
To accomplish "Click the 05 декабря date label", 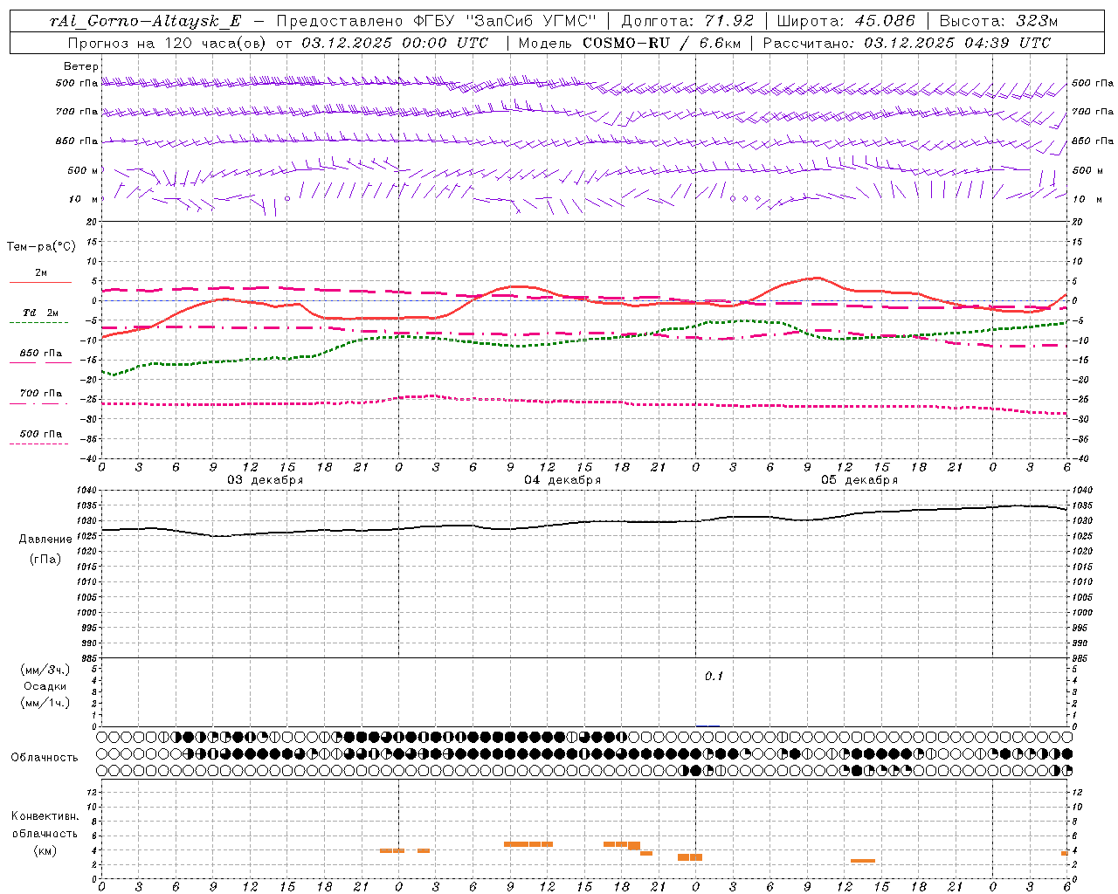I will pyautogui.click(x=859, y=480).
